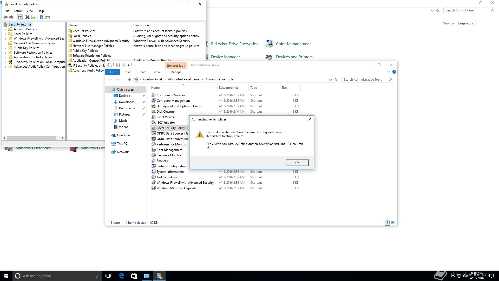
Task: Open Device Manager link
Action: (x=225, y=57)
